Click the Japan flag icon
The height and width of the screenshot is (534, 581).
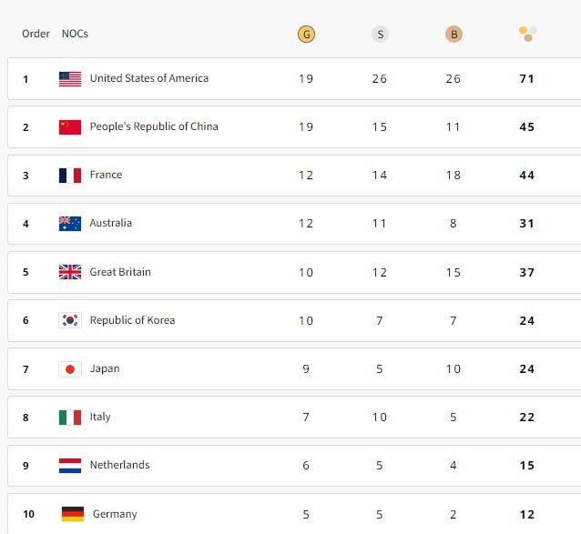click(x=70, y=368)
